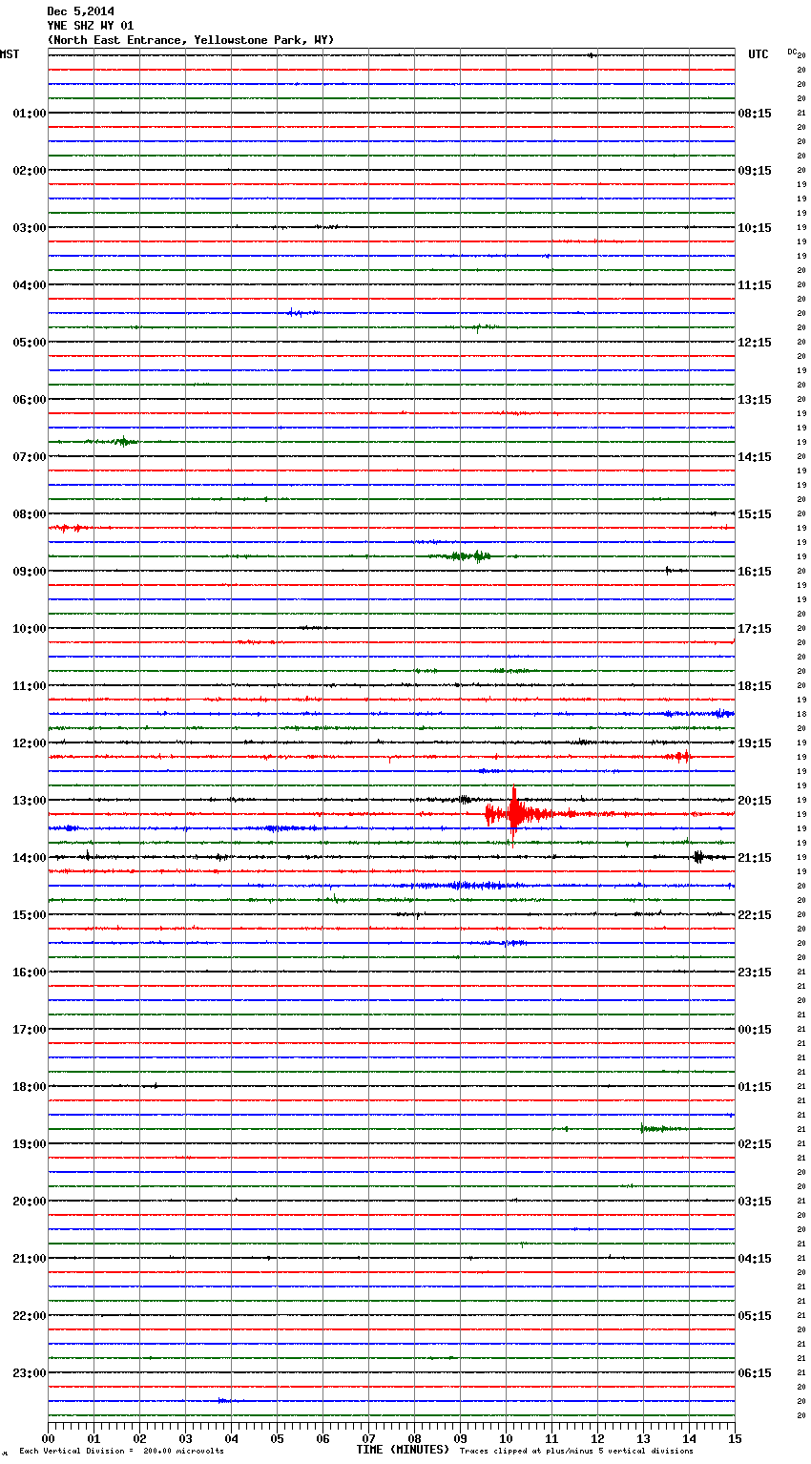Image resolution: width=811 pixels, height=1464 pixels.
Task: Select the 05:00 MST time label
Action: pos(29,343)
